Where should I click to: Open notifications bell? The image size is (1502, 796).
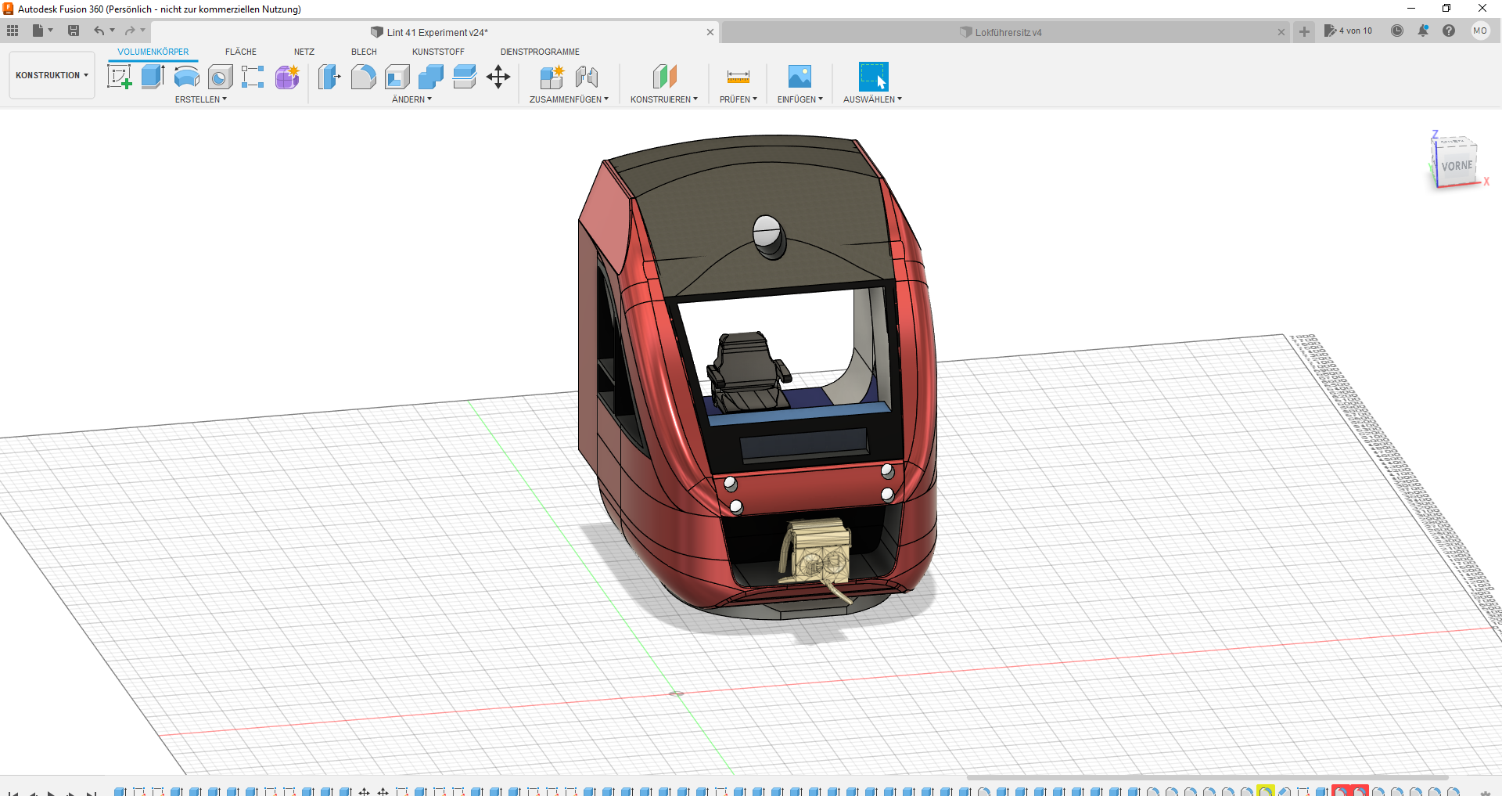[1423, 31]
